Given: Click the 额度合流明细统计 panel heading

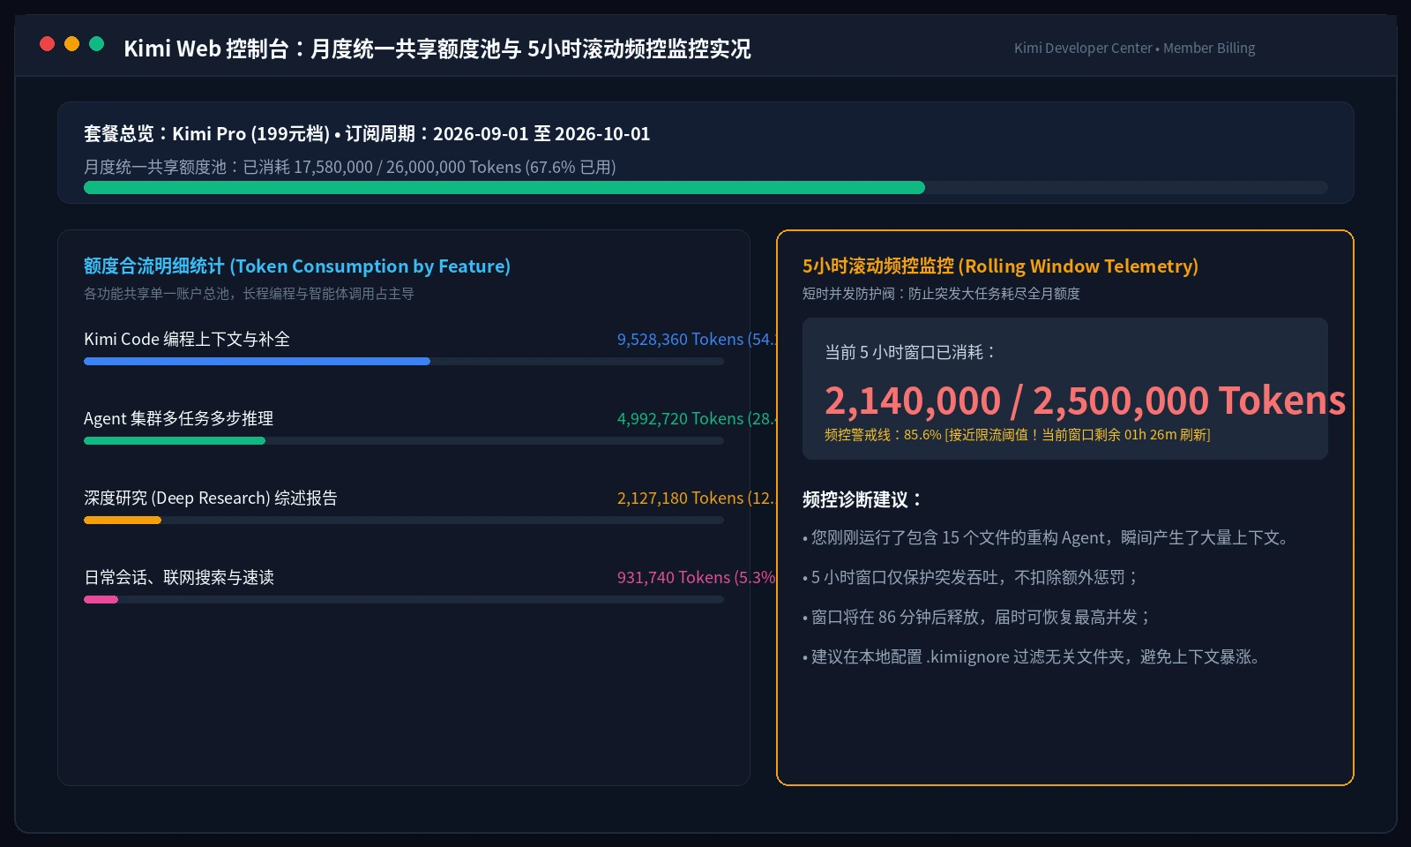Looking at the screenshot, I should [x=297, y=266].
